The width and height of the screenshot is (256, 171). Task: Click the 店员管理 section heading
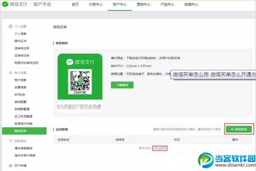point(62,130)
